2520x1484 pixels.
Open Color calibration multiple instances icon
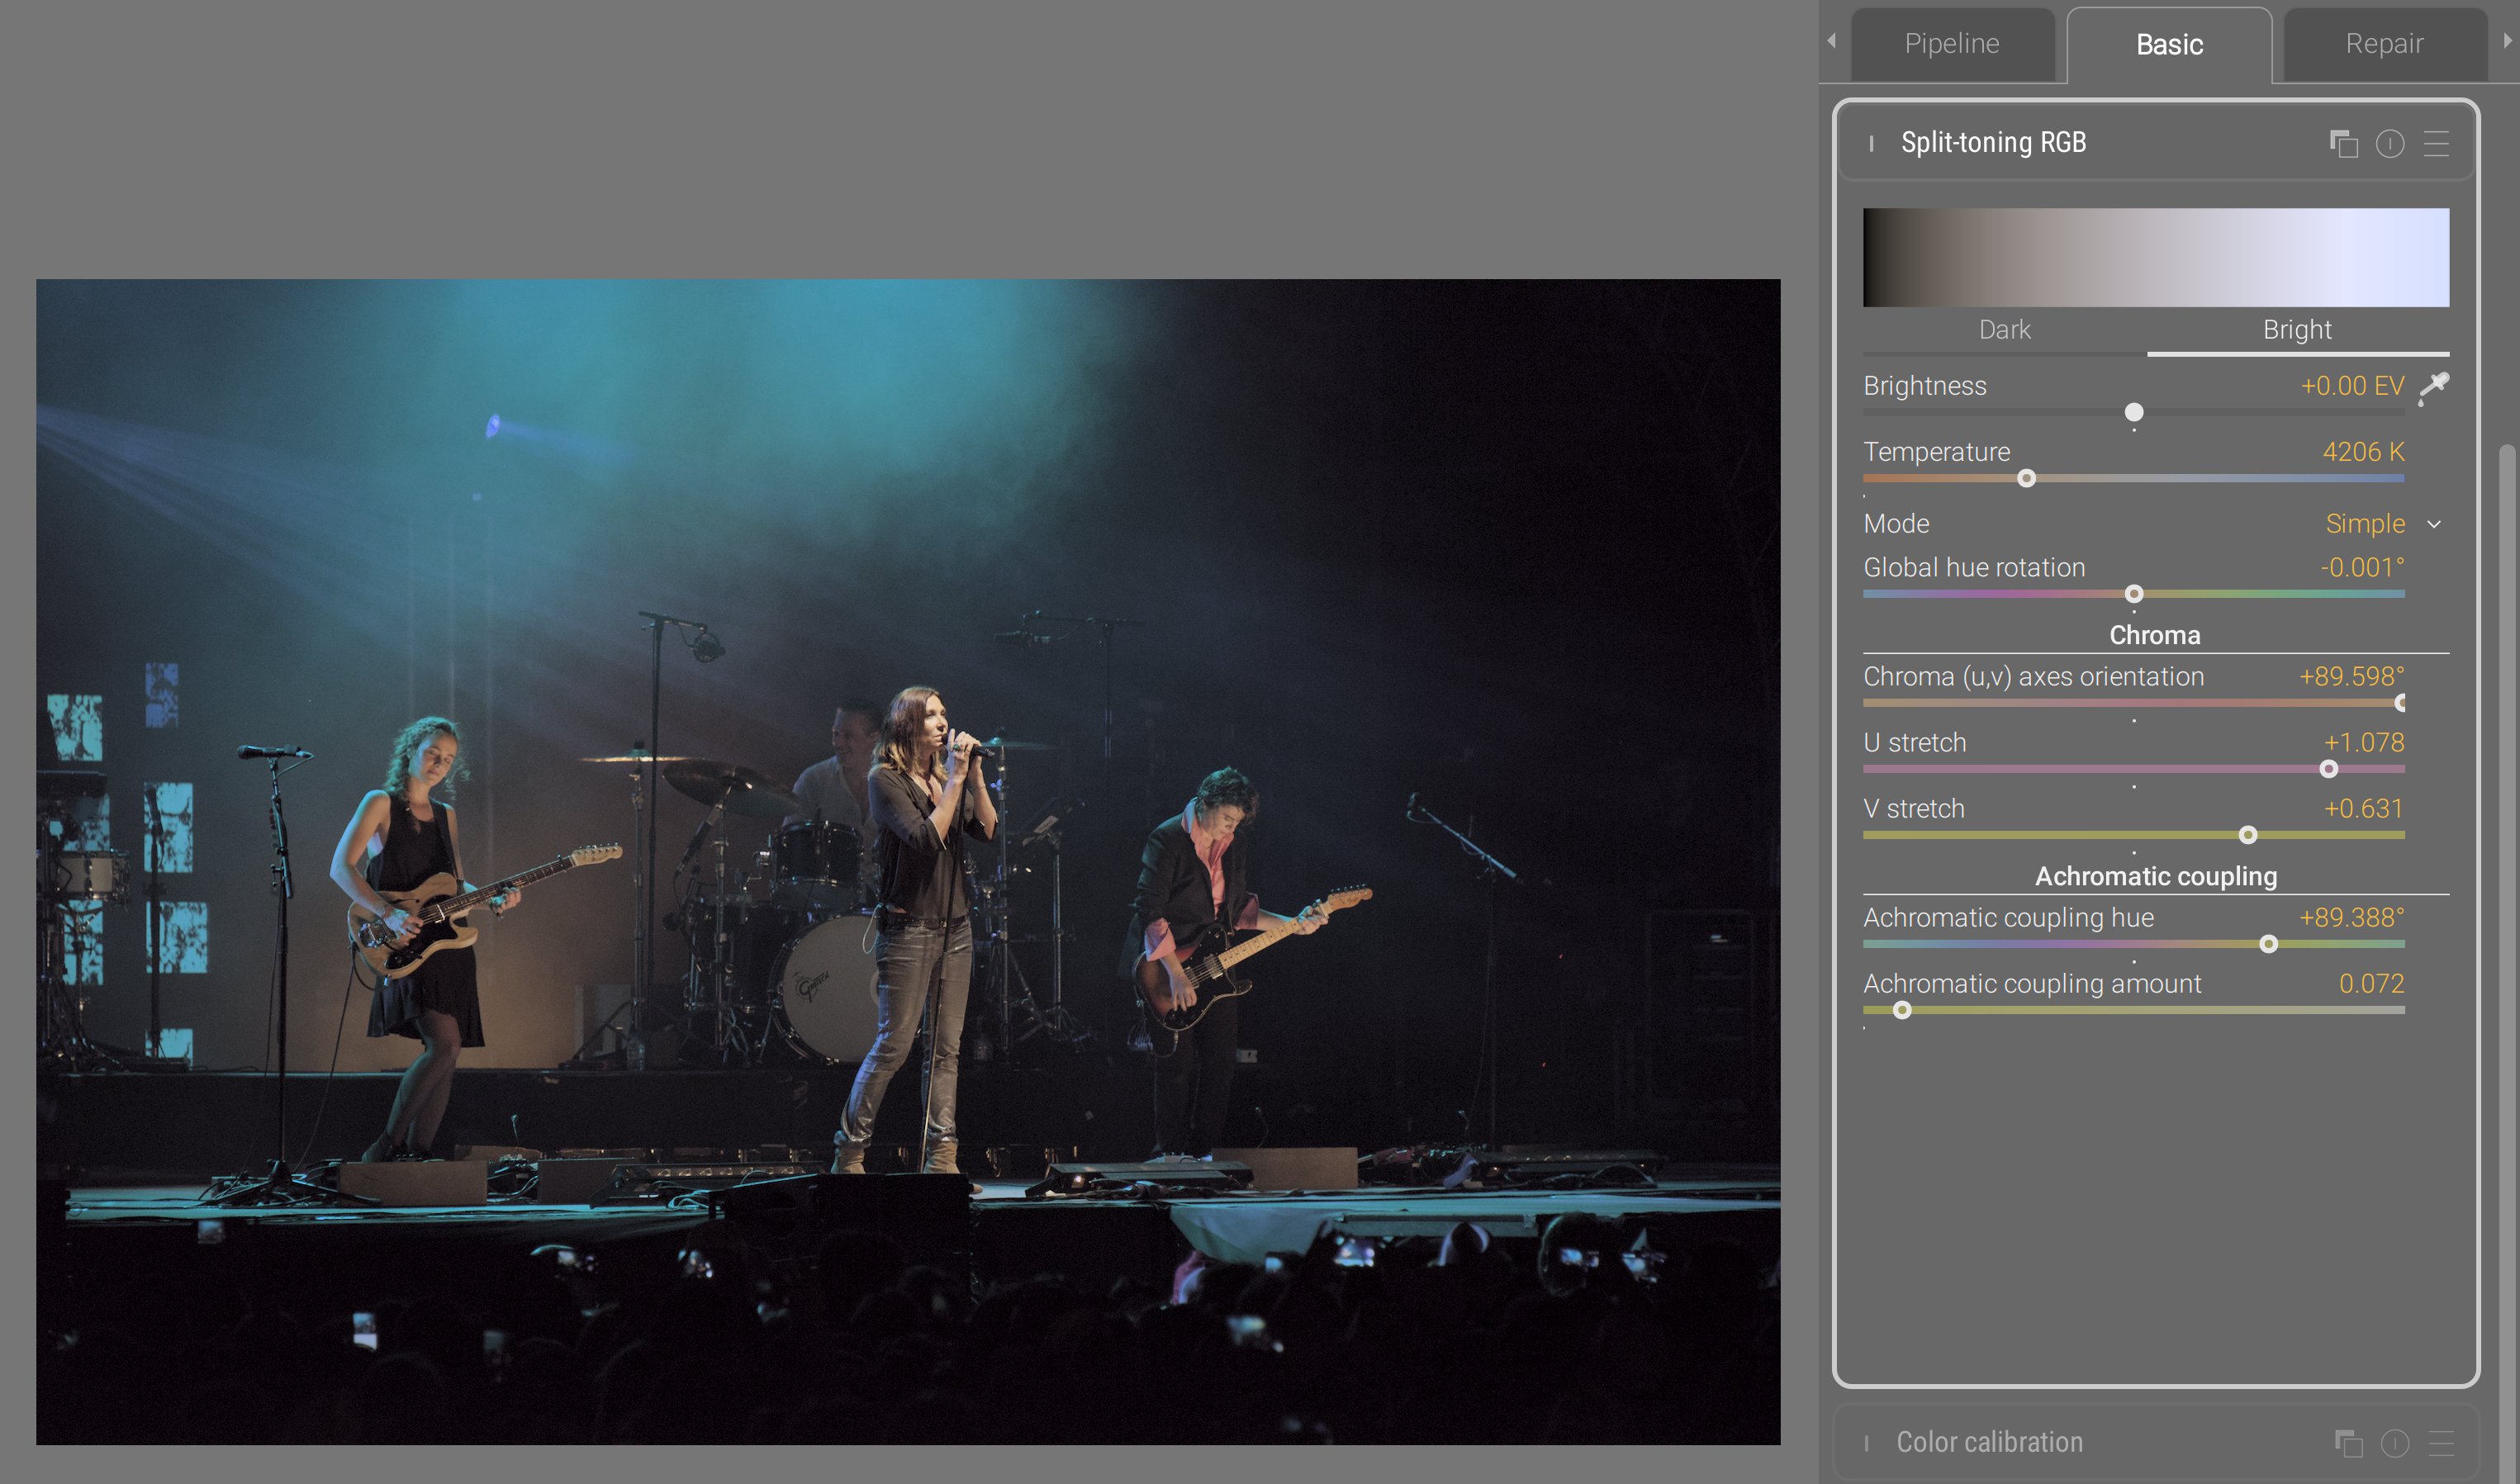(2348, 1443)
